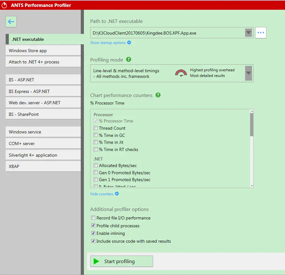Screen dimensions: 285x275
Task: Open the executable path dropdown arrow
Action: 248,33
